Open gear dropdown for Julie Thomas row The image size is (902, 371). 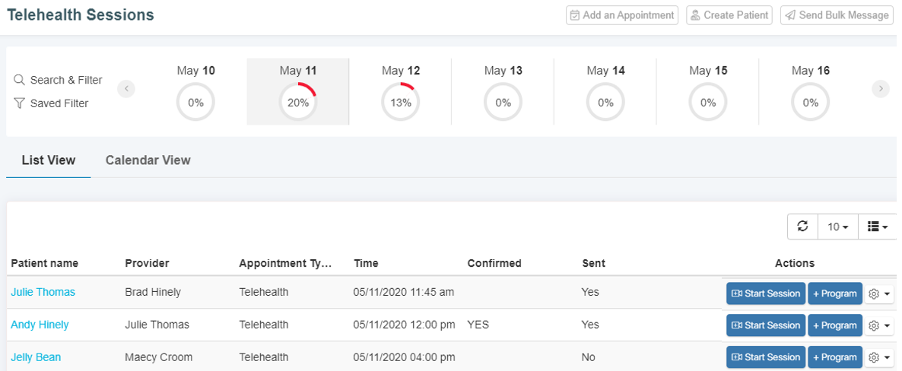879,293
